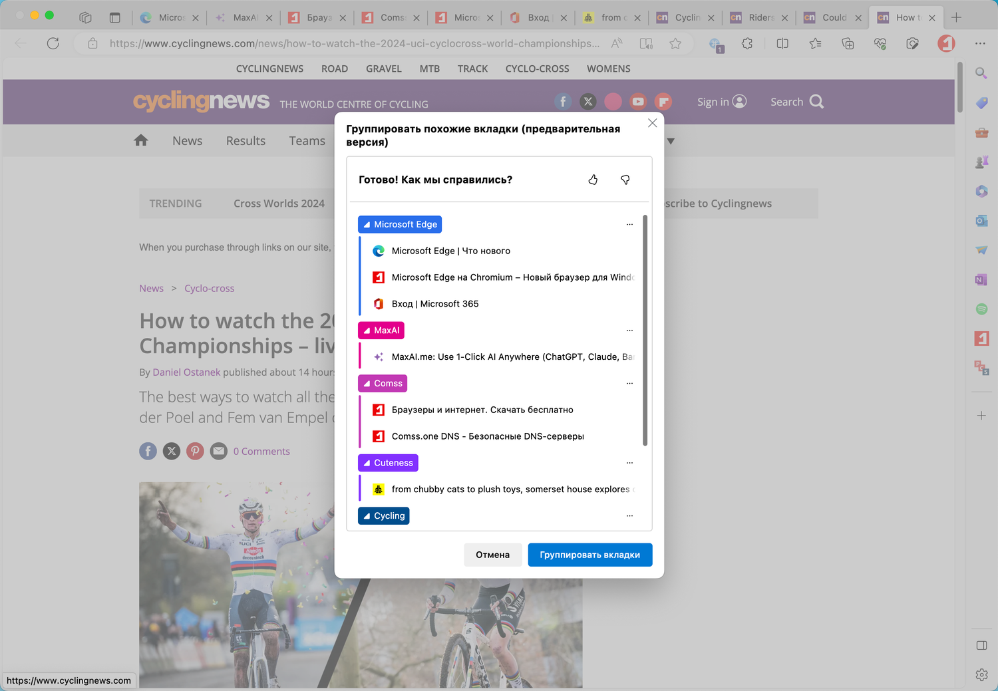
Task: Click the address bar URL field
Action: (x=355, y=44)
